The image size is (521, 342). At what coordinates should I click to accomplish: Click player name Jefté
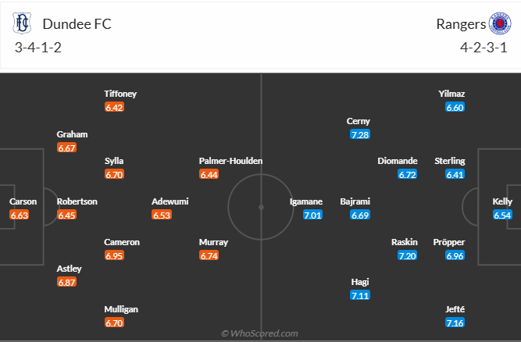(x=455, y=309)
